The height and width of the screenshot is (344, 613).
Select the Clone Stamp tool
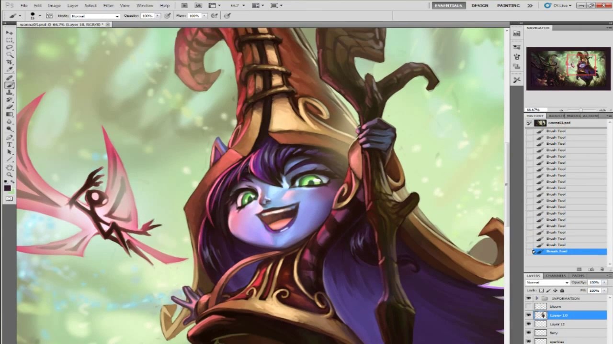(9, 93)
